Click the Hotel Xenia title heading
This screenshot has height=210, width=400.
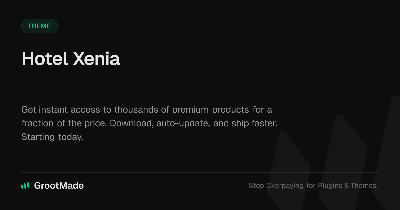point(71,59)
